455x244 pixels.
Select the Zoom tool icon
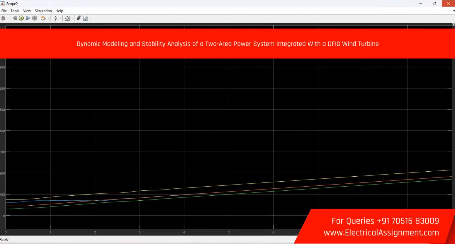click(55, 18)
